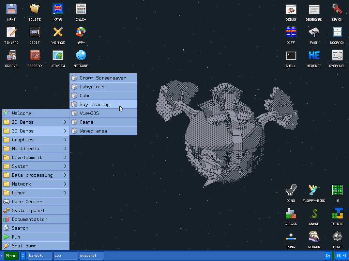Expand the 2D Demos submenu

tap(35, 122)
